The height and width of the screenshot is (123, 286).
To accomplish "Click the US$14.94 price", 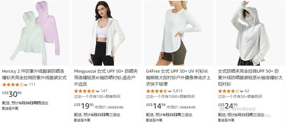I will [x=156, y=106].
